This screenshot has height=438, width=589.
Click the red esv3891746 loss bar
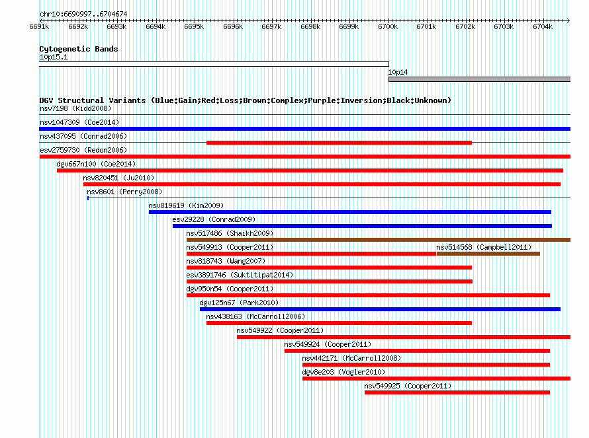330,281
